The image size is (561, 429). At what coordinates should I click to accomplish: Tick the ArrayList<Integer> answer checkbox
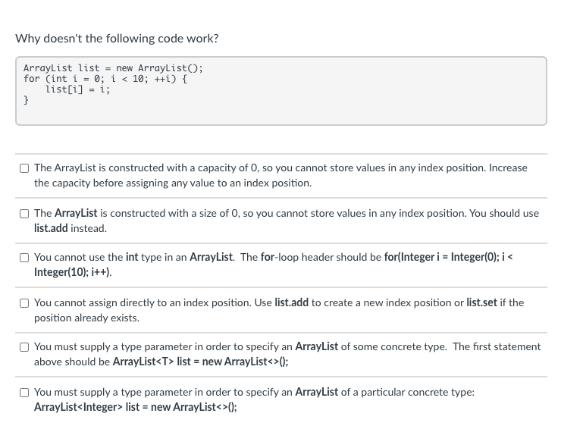(24, 393)
